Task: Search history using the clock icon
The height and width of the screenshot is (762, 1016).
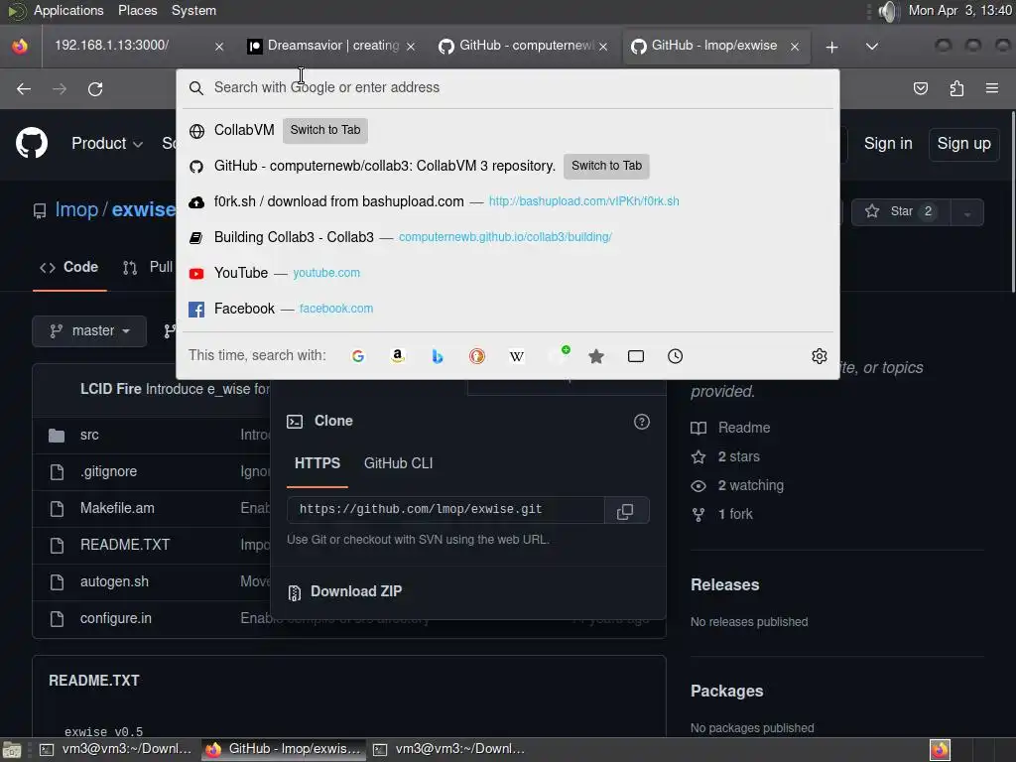Action: click(675, 356)
